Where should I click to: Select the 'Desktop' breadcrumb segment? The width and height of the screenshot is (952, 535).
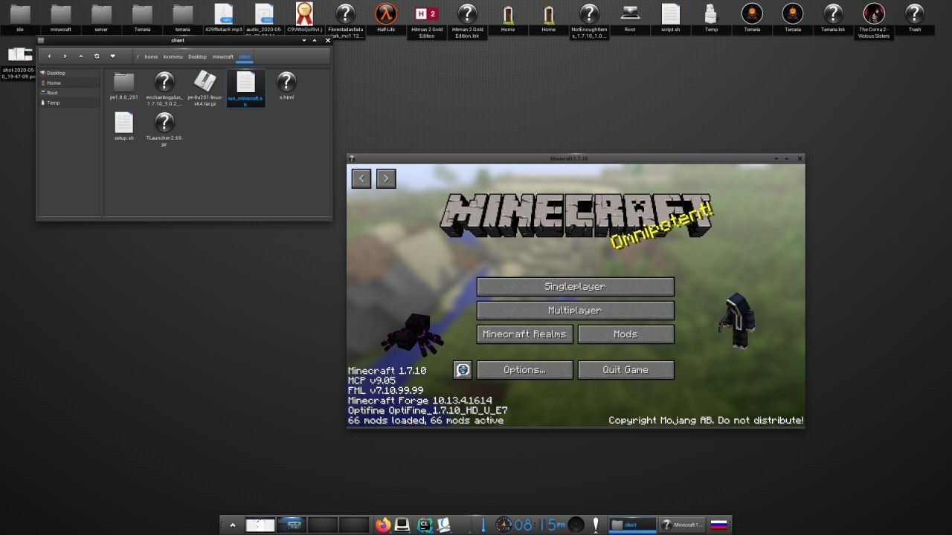197,56
